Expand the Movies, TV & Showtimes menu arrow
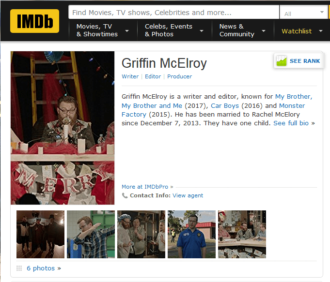 point(127,31)
